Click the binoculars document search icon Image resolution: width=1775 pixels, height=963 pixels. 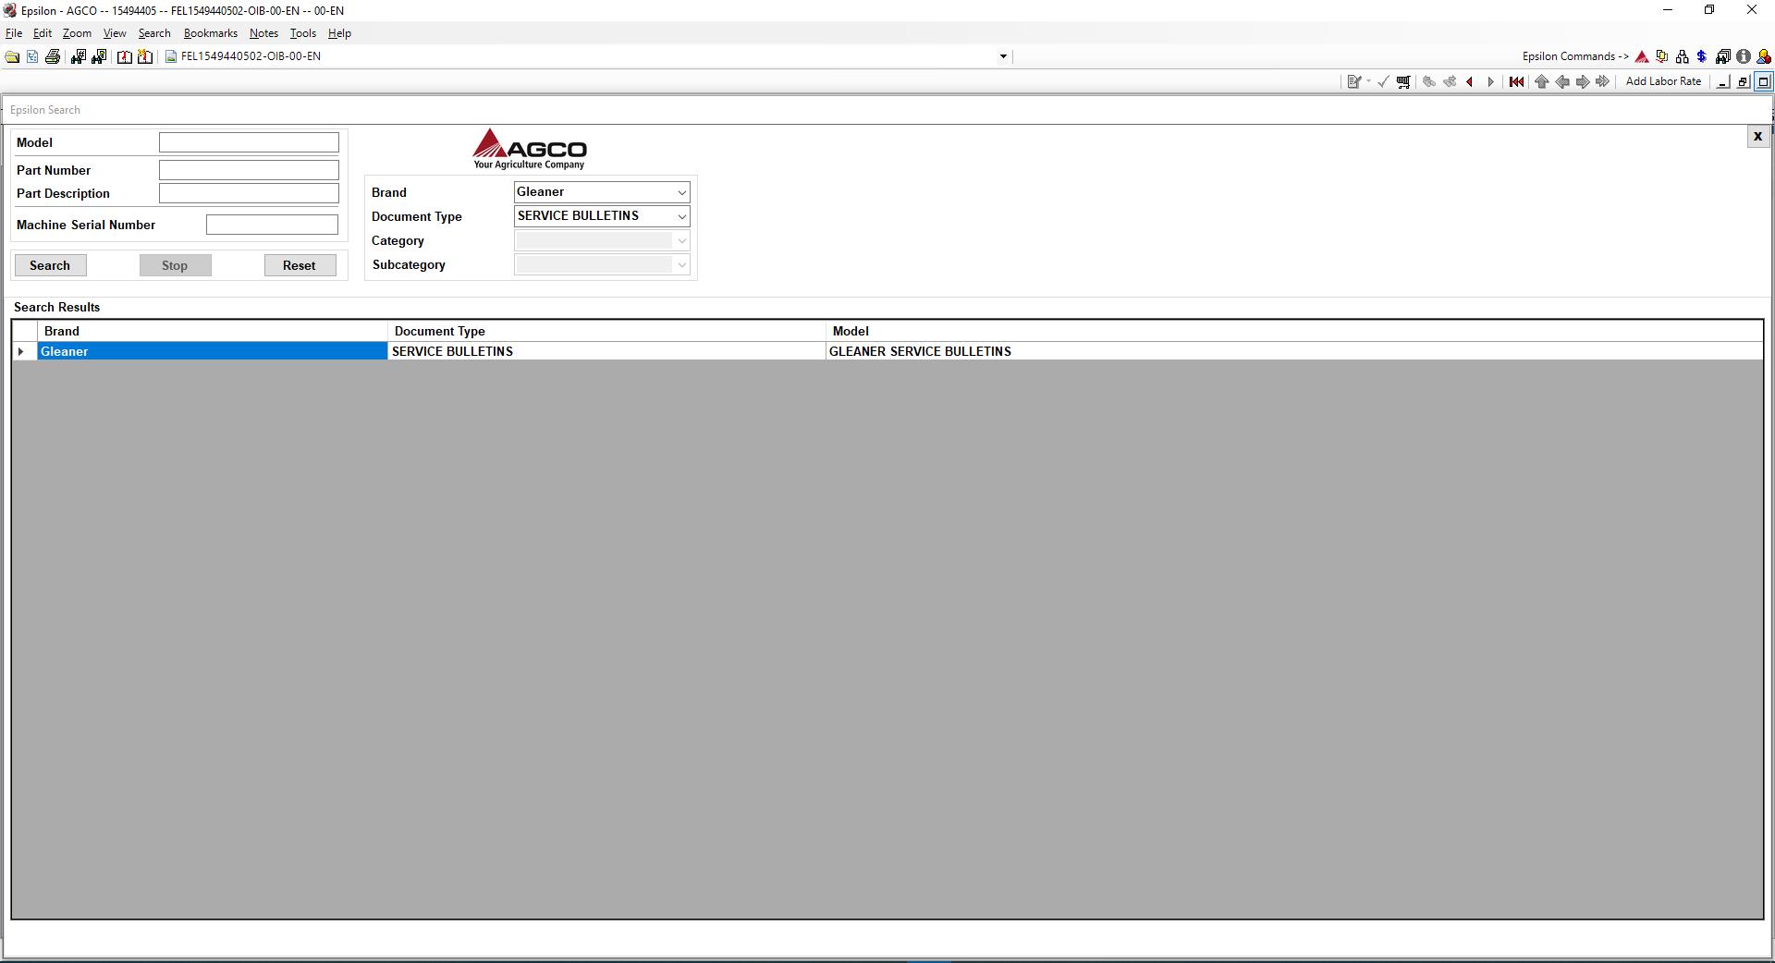click(x=99, y=56)
